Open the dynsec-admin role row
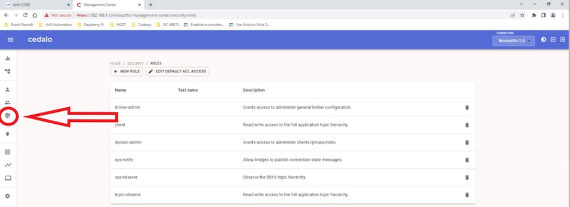 tap(293, 143)
